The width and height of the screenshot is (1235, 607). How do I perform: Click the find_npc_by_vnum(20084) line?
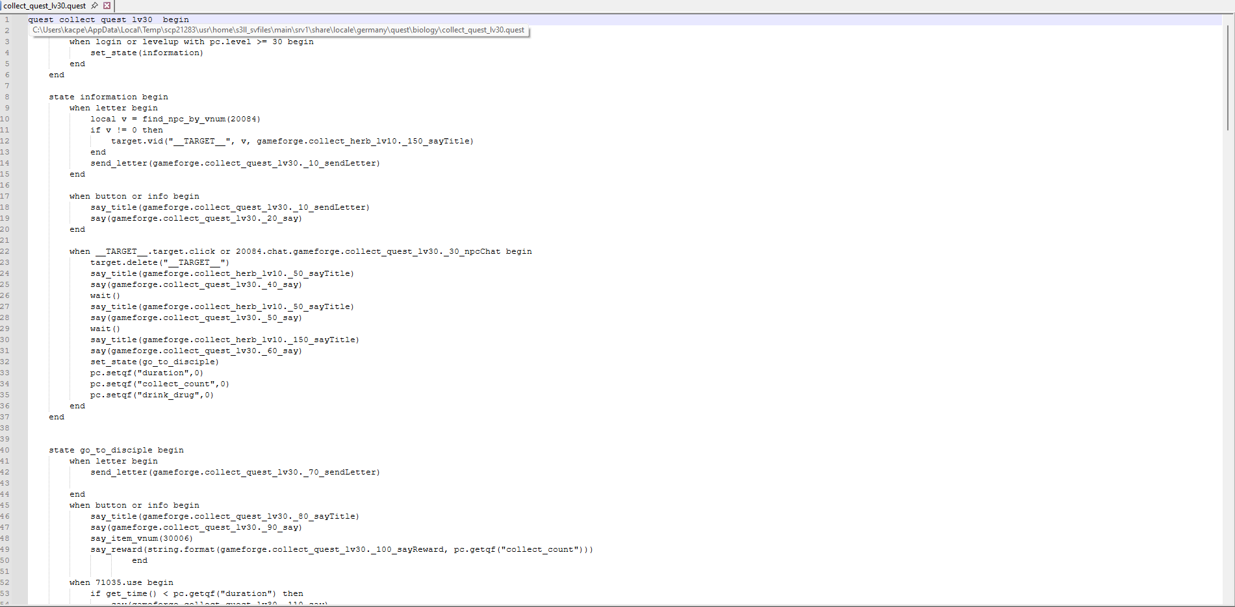click(x=175, y=119)
